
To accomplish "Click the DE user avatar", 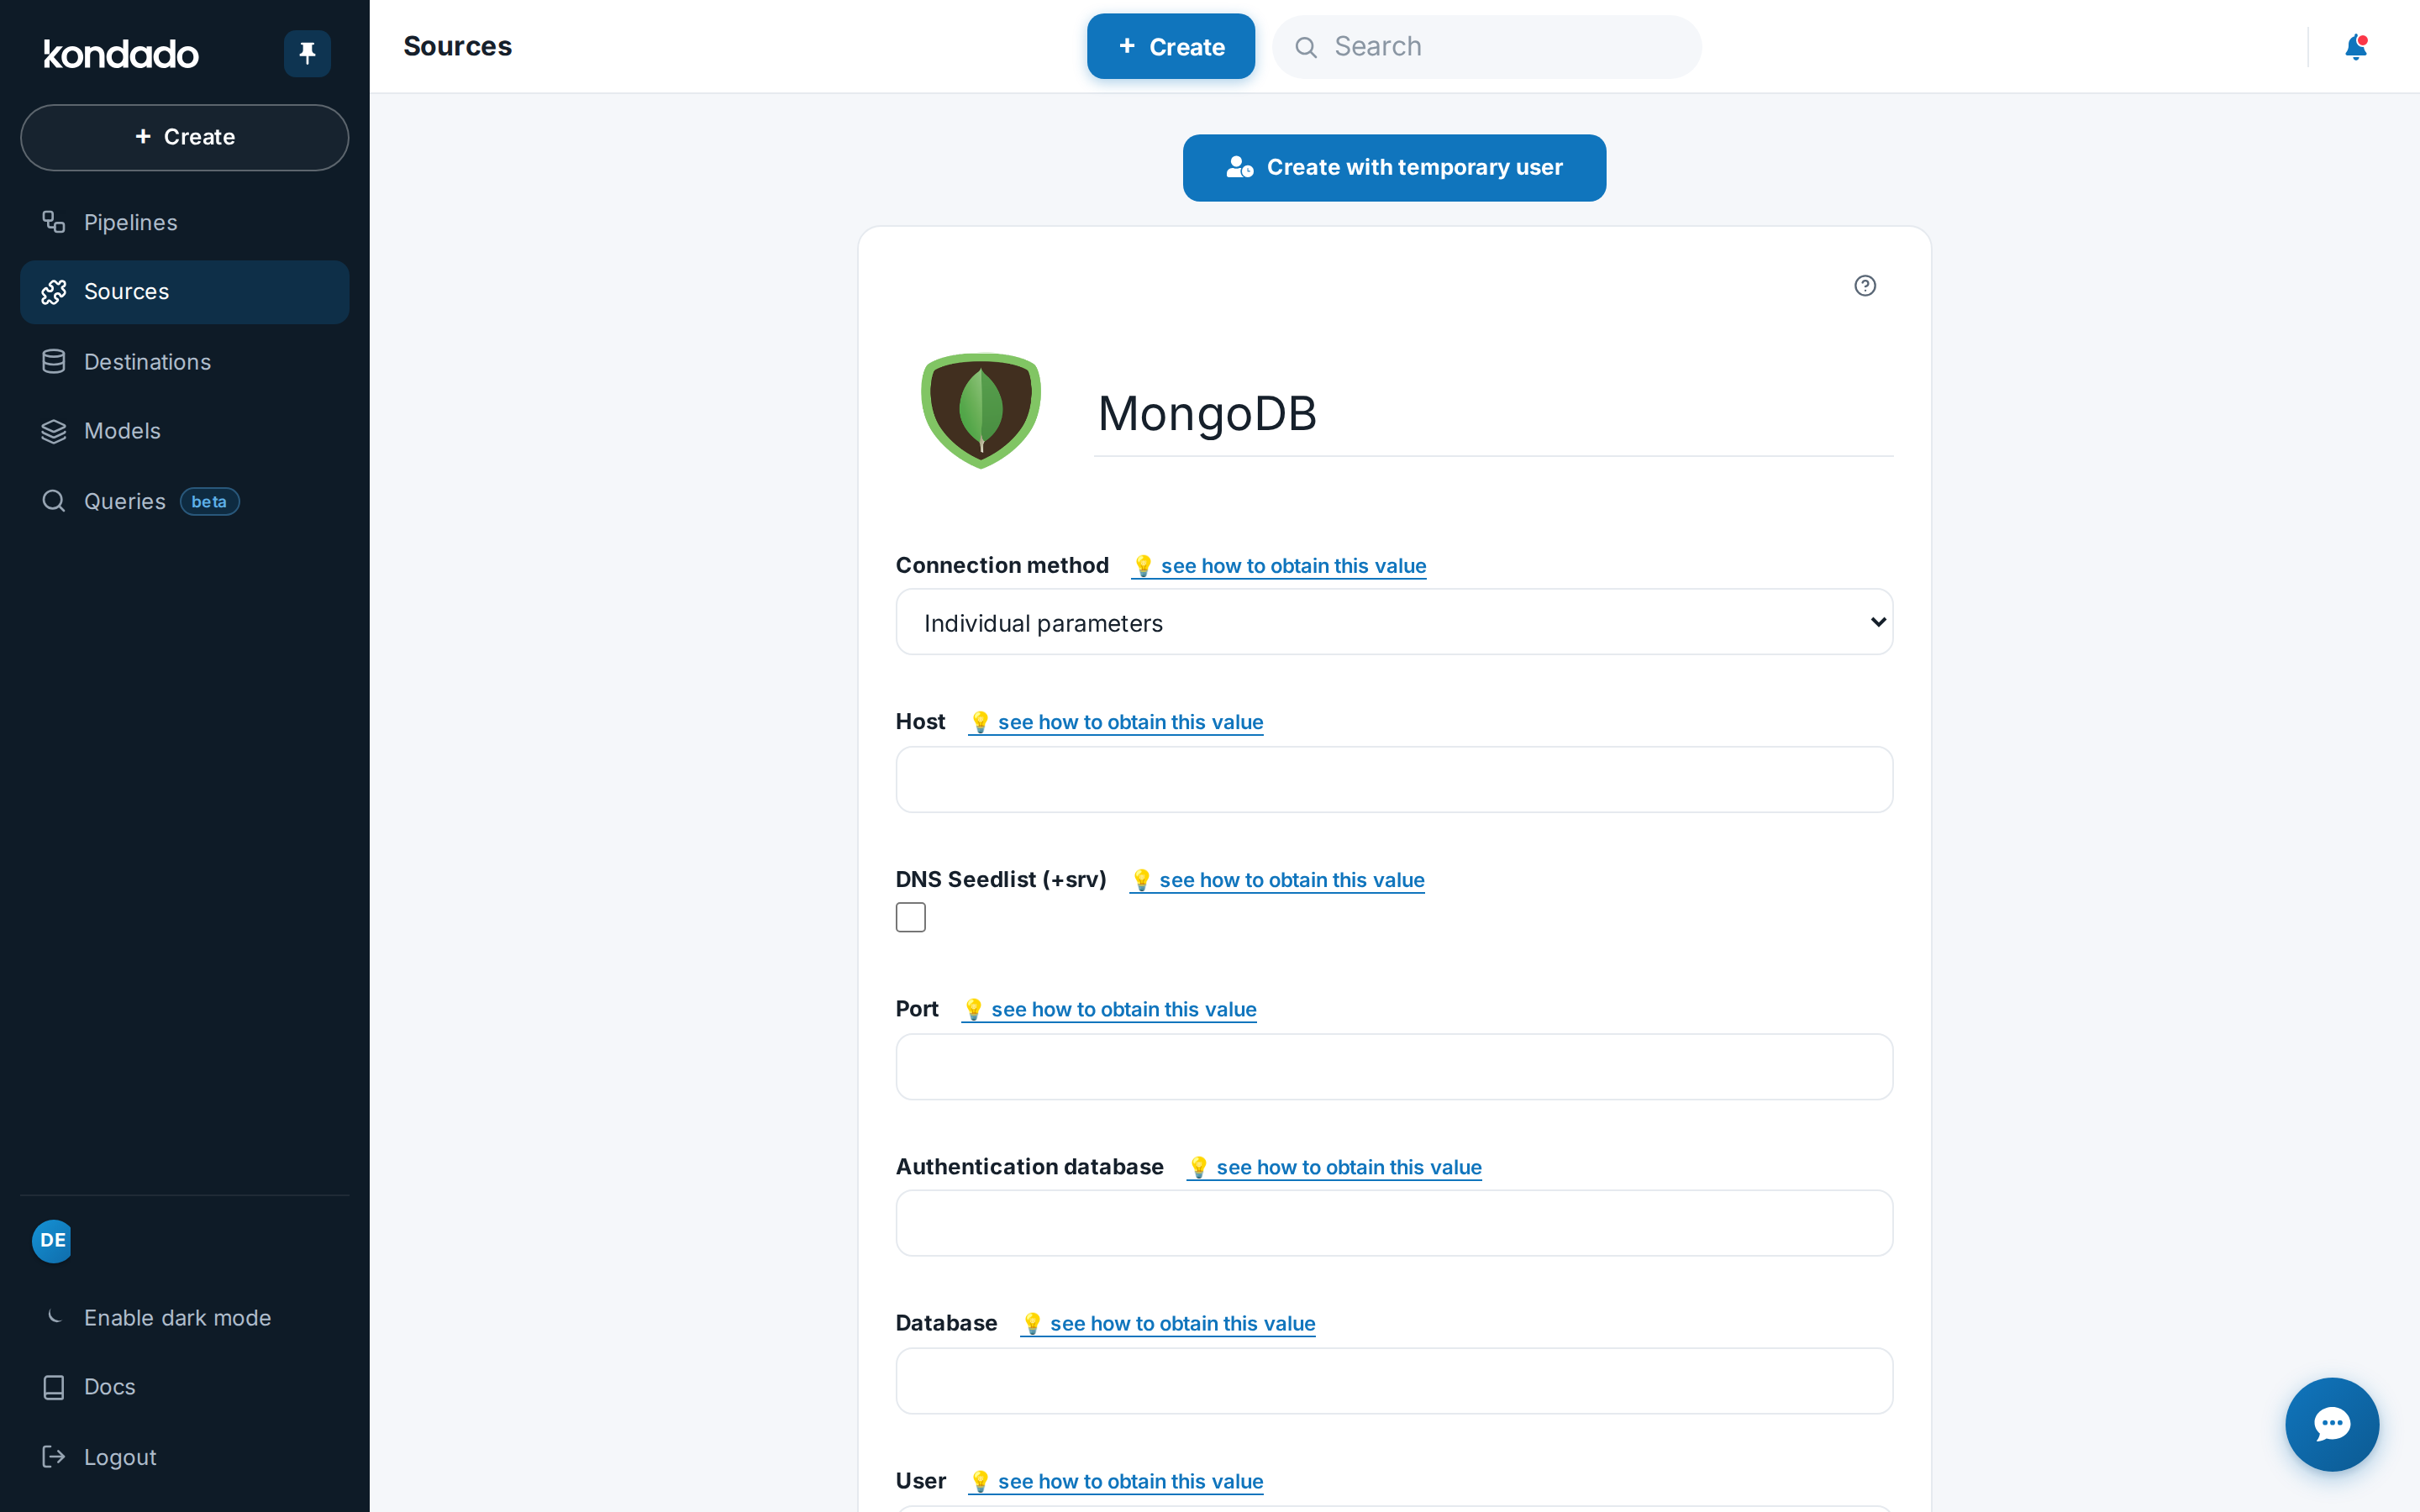I will pyautogui.click(x=53, y=1241).
